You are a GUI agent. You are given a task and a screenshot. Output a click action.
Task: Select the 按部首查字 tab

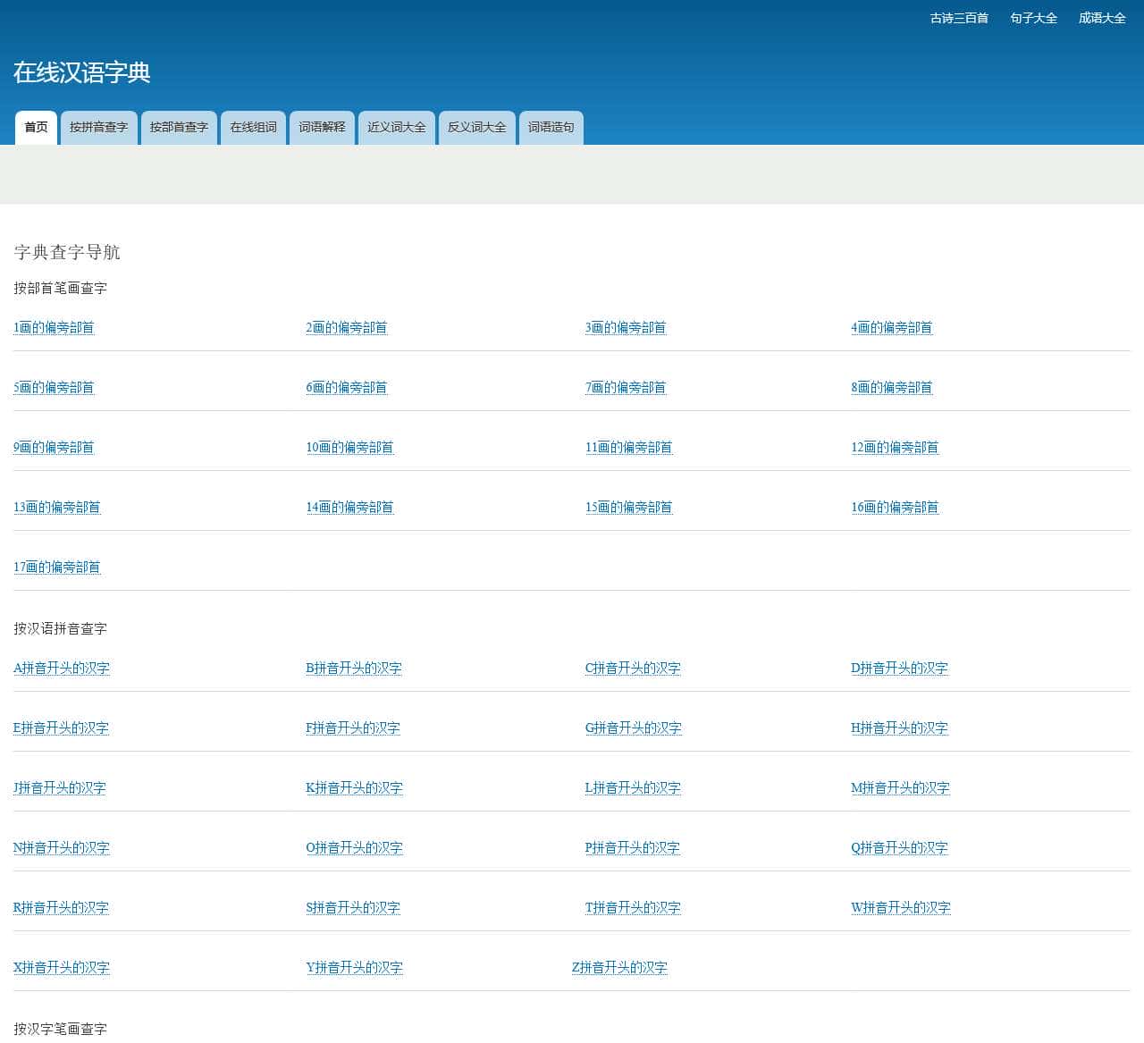[x=179, y=127]
